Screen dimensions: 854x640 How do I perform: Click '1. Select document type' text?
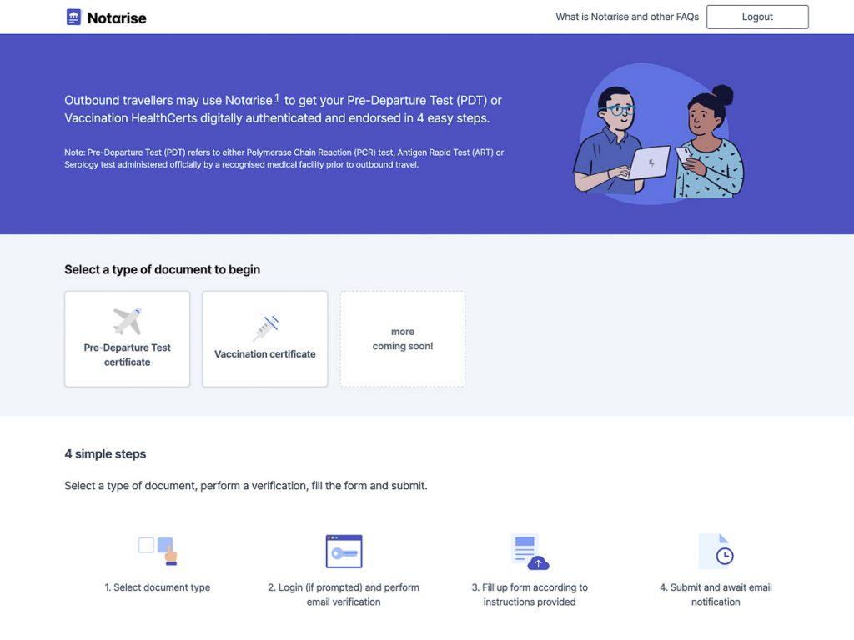point(158,587)
